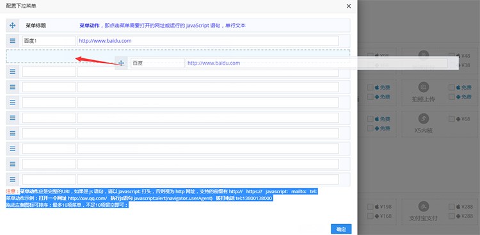This screenshot has height=235, width=480.
Task: Tick the ¥198 checkbox
Action: point(370,207)
